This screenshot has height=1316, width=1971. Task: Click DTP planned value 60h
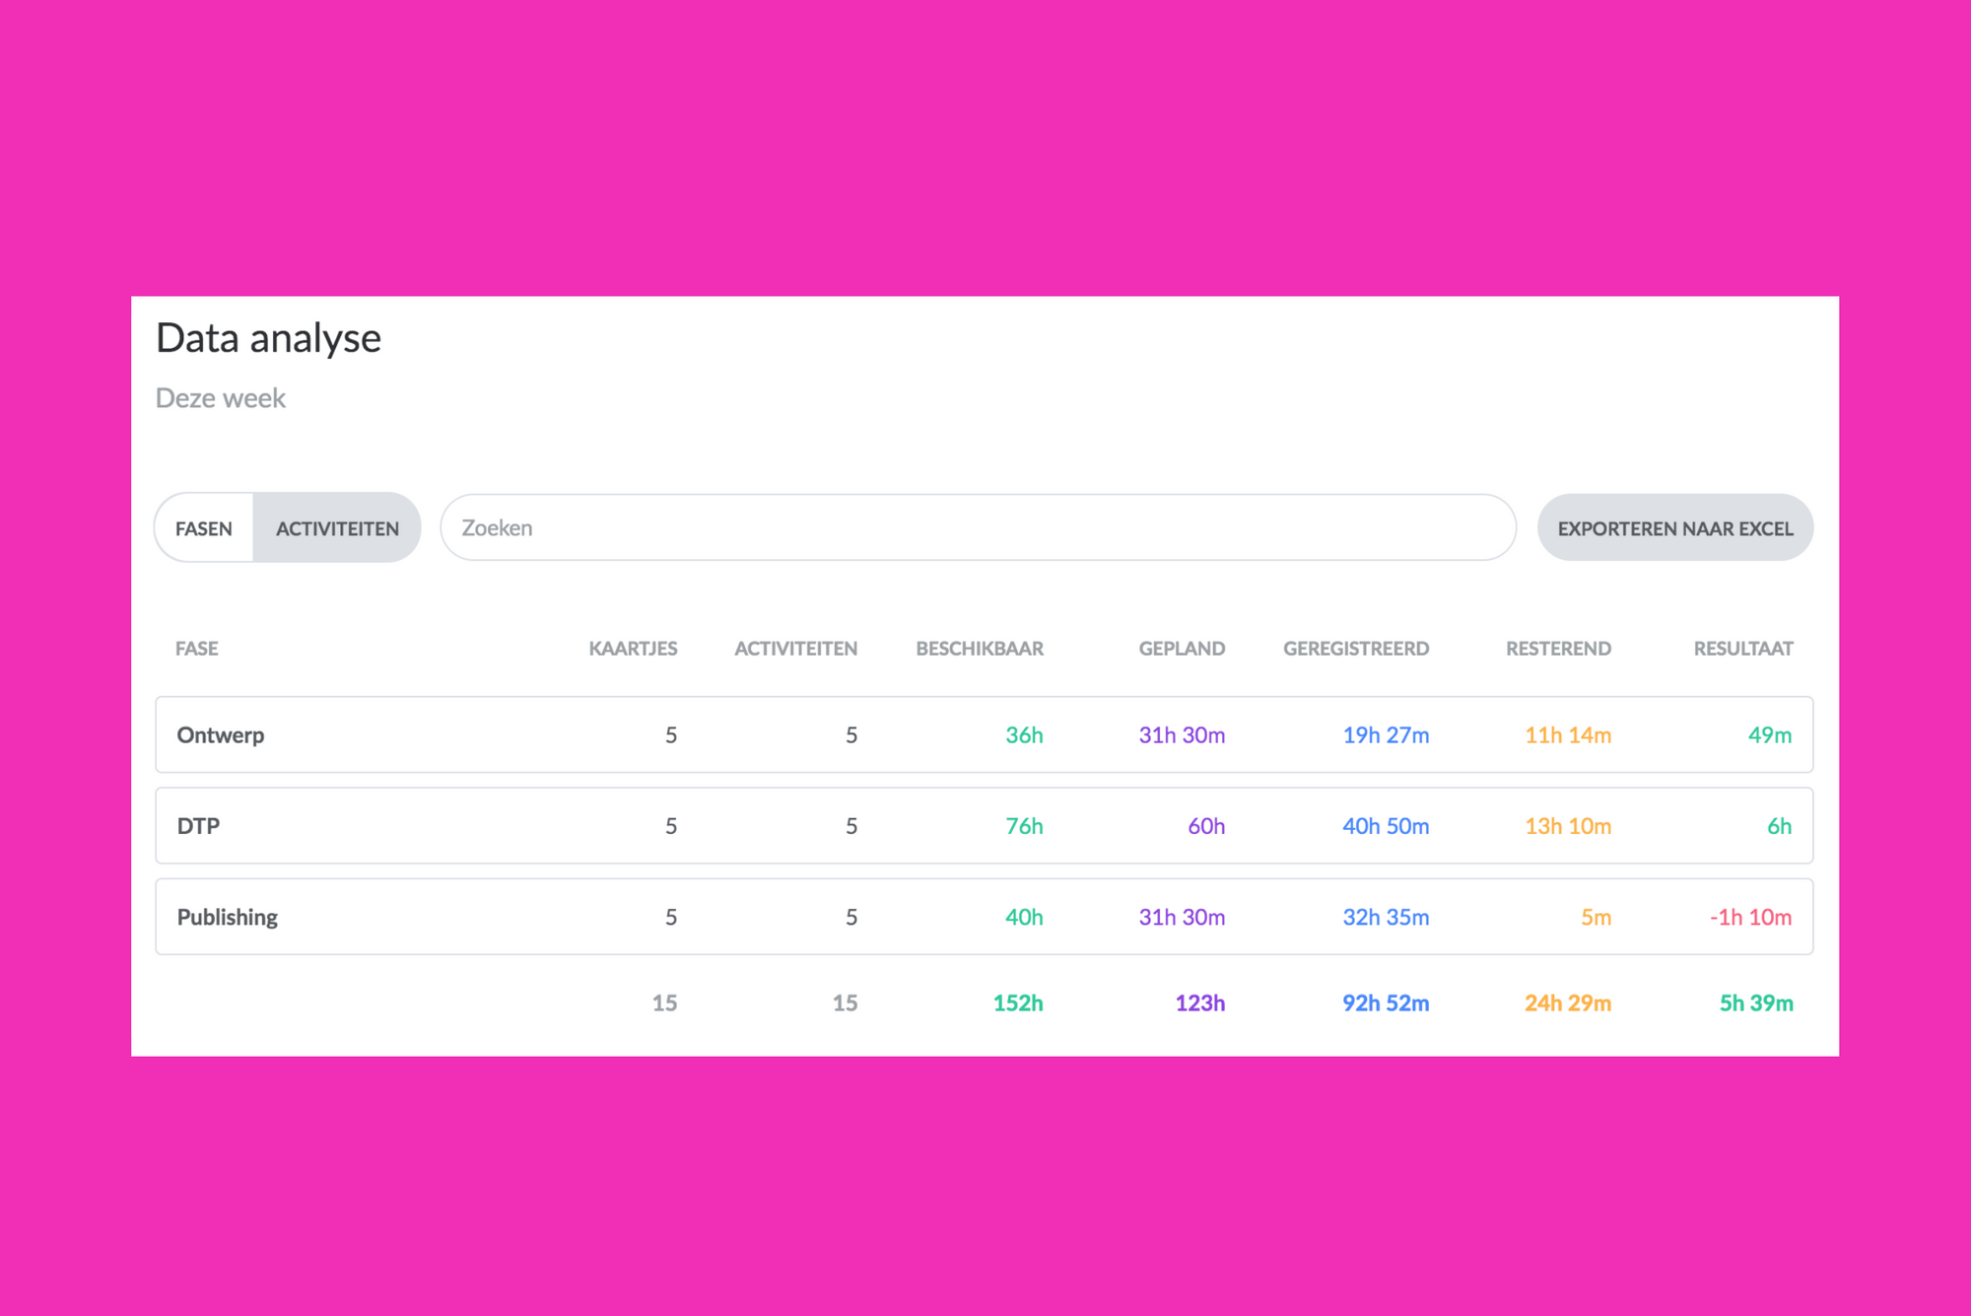click(1206, 826)
